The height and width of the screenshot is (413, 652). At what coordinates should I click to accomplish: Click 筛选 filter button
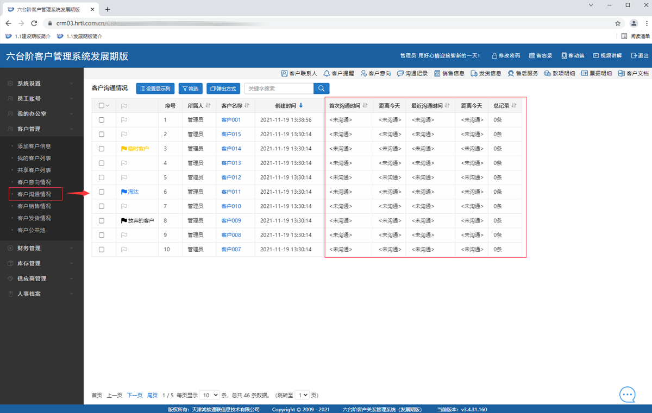[190, 88]
